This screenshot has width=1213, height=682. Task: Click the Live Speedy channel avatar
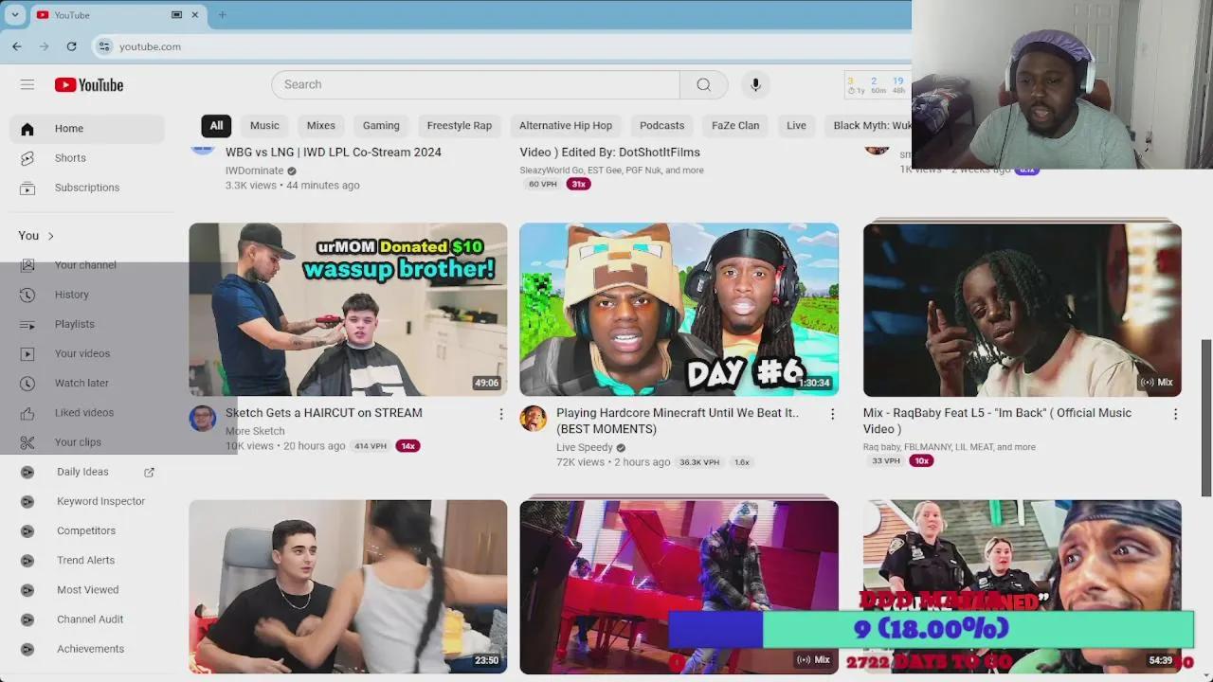(x=534, y=419)
